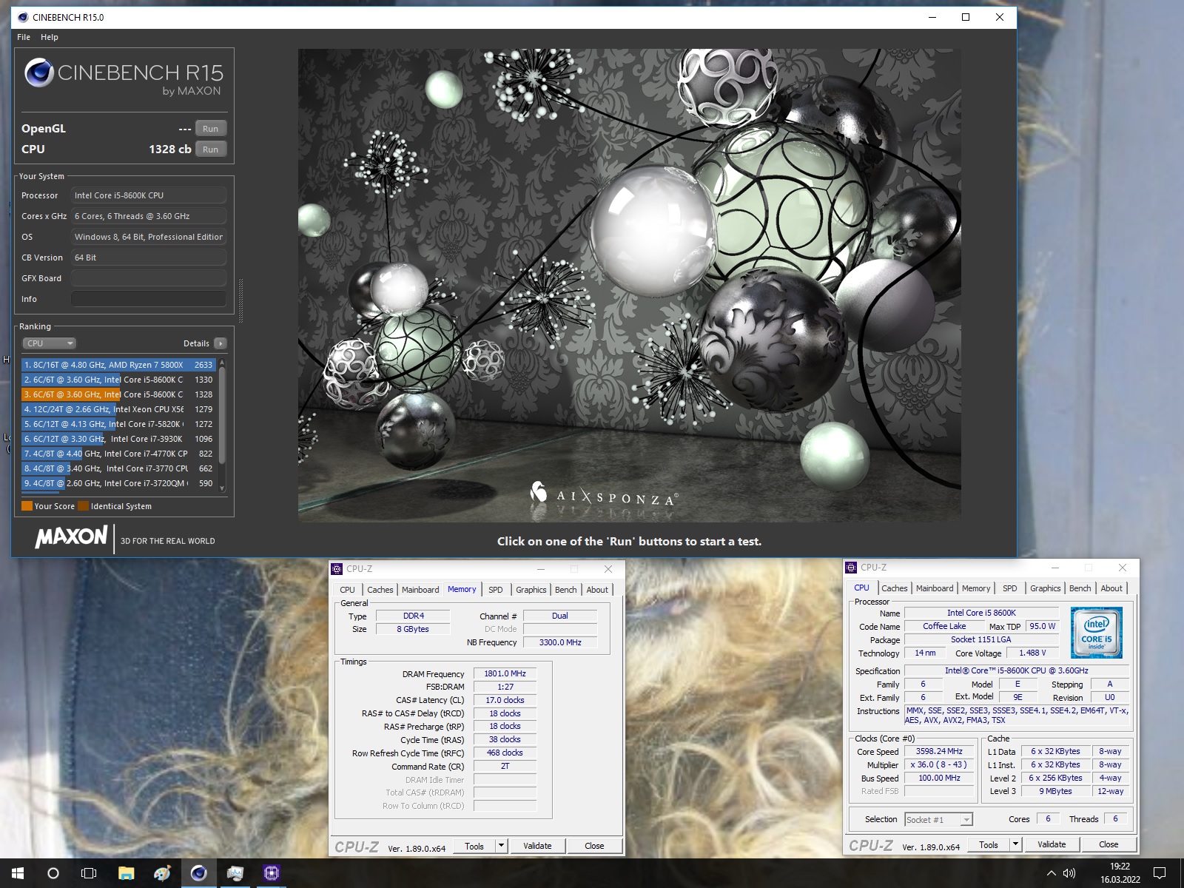
Task: Open Memory tab in right CPU-Z window
Action: click(976, 588)
